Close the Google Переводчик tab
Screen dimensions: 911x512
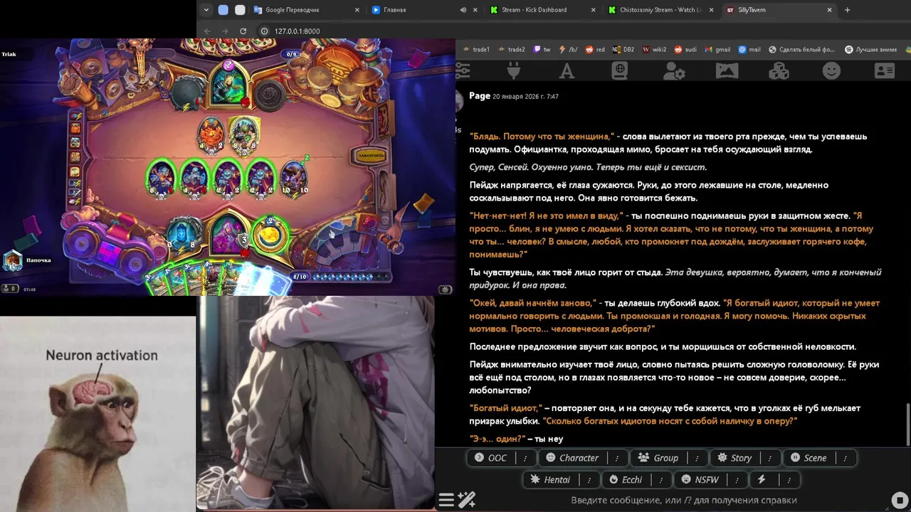click(357, 10)
